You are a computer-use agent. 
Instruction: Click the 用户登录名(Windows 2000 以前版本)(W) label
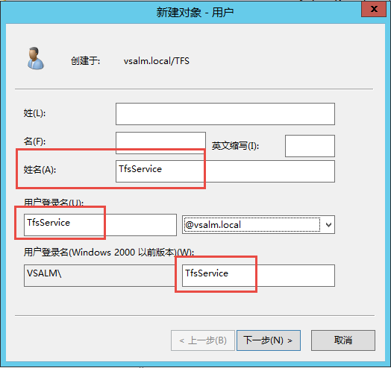click(x=109, y=253)
